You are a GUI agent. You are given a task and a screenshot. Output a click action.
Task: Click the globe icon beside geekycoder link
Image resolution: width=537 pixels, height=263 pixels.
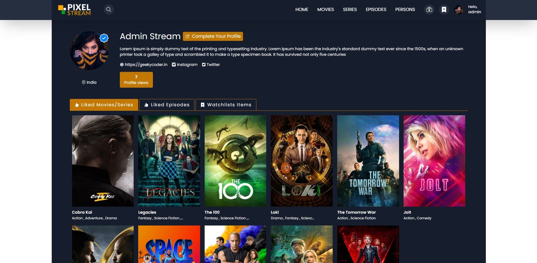pos(122,65)
